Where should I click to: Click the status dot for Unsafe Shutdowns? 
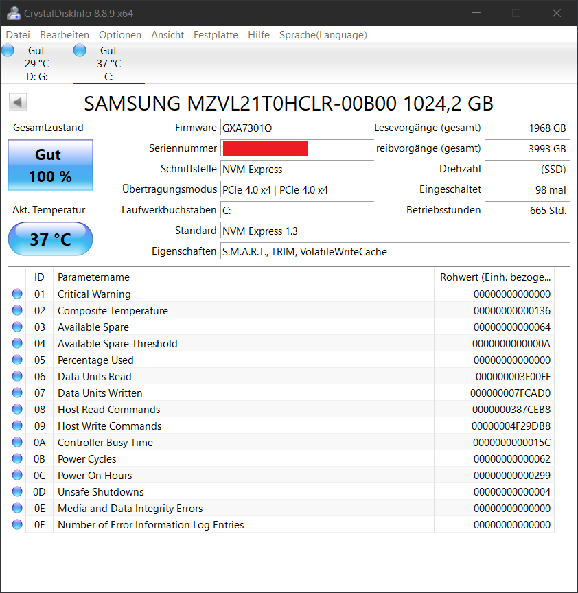coord(16,491)
